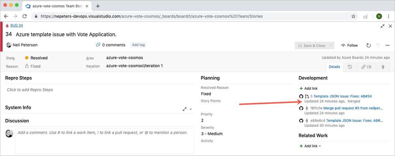Click the browser forward arrow
Screen dimensions: 395x156
15,16
